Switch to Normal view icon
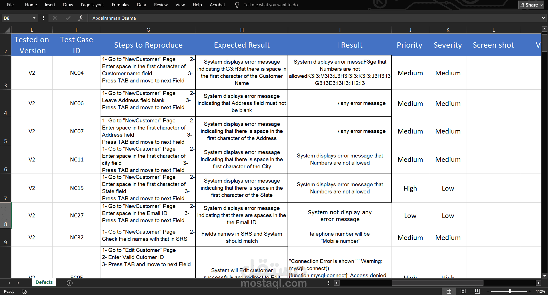548x295 pixels. tap(449, 291)
